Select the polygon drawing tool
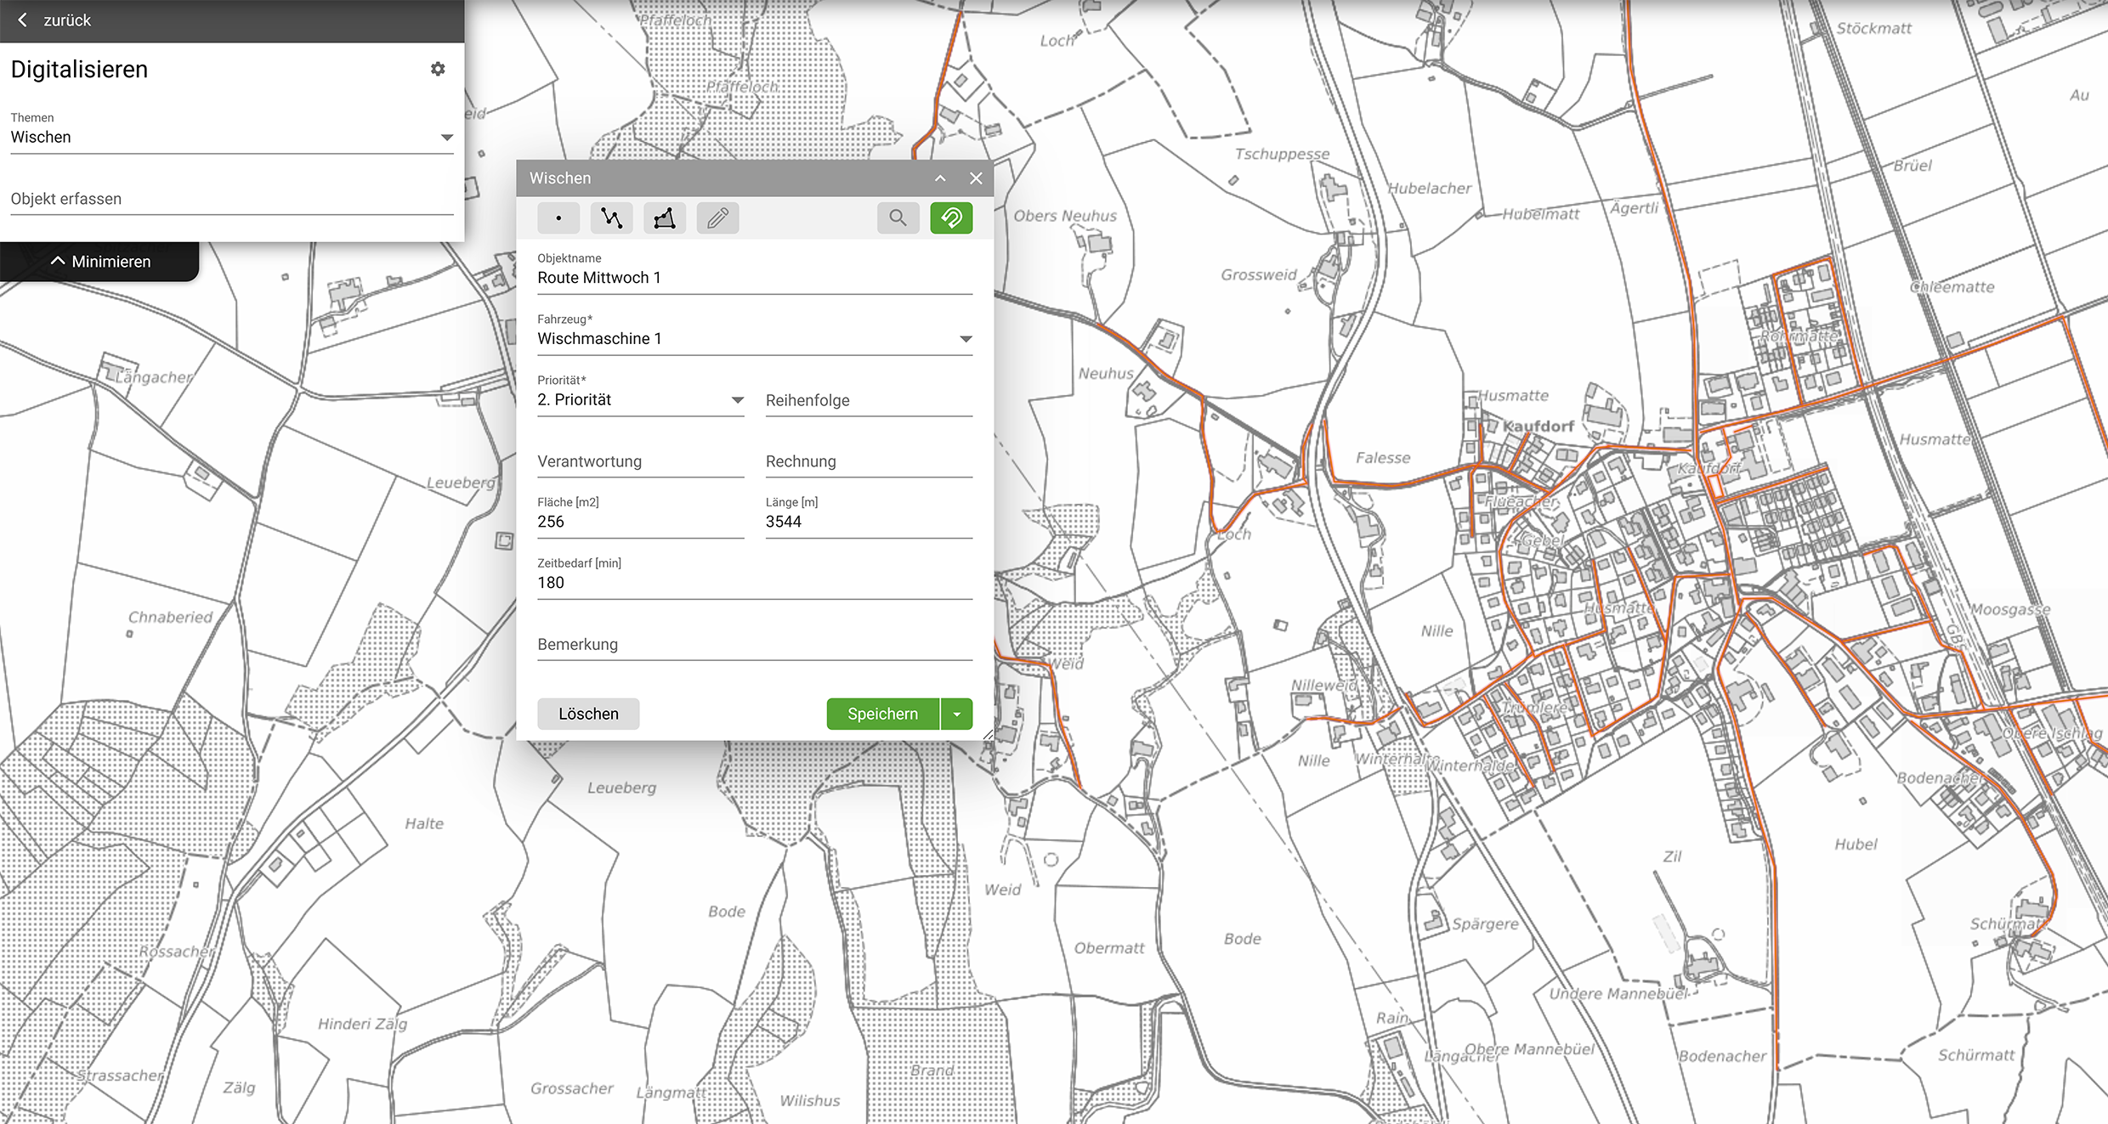The height and width of the screenshot is (1124, 2108). click(x=665, y=218)
